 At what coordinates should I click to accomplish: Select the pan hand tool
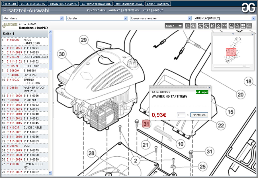(x=187, y=26)
